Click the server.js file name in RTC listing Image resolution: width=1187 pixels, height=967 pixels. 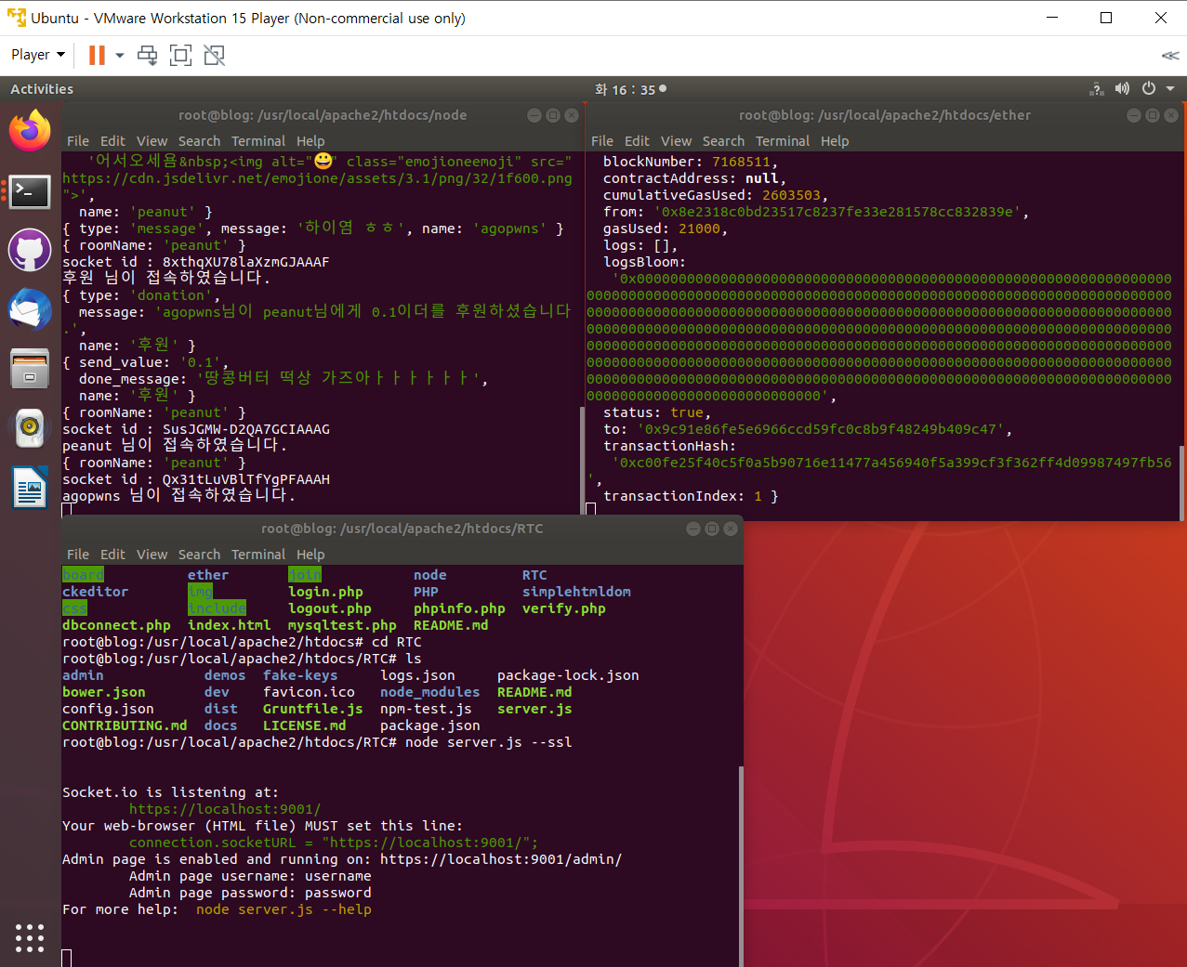(534, 709)
